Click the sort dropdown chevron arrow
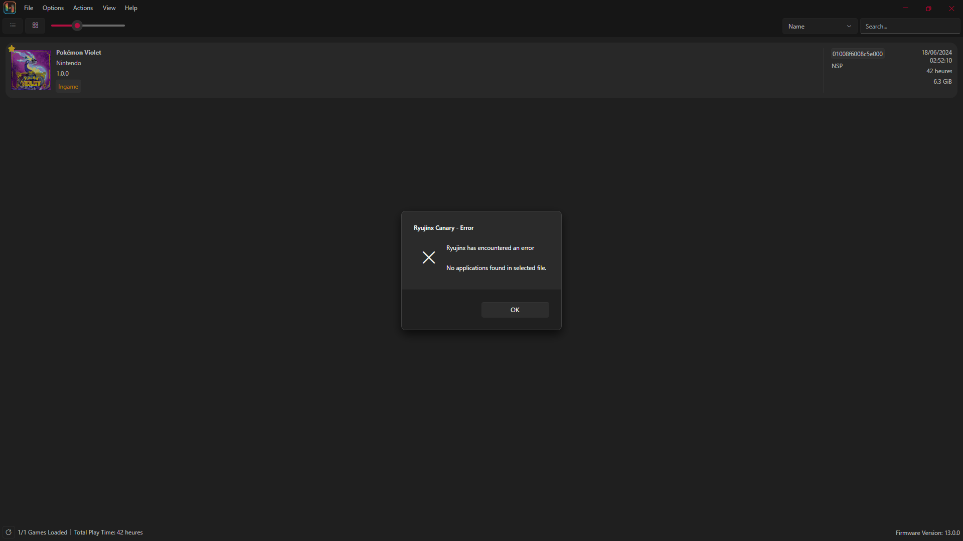Viewport: 963px width, 541px height. tap(849, 27)
